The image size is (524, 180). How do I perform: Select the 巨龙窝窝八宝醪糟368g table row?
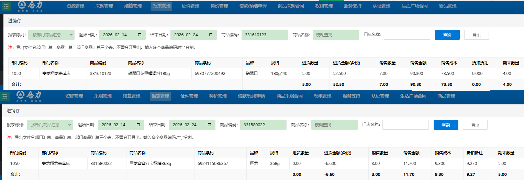[158, 164]
